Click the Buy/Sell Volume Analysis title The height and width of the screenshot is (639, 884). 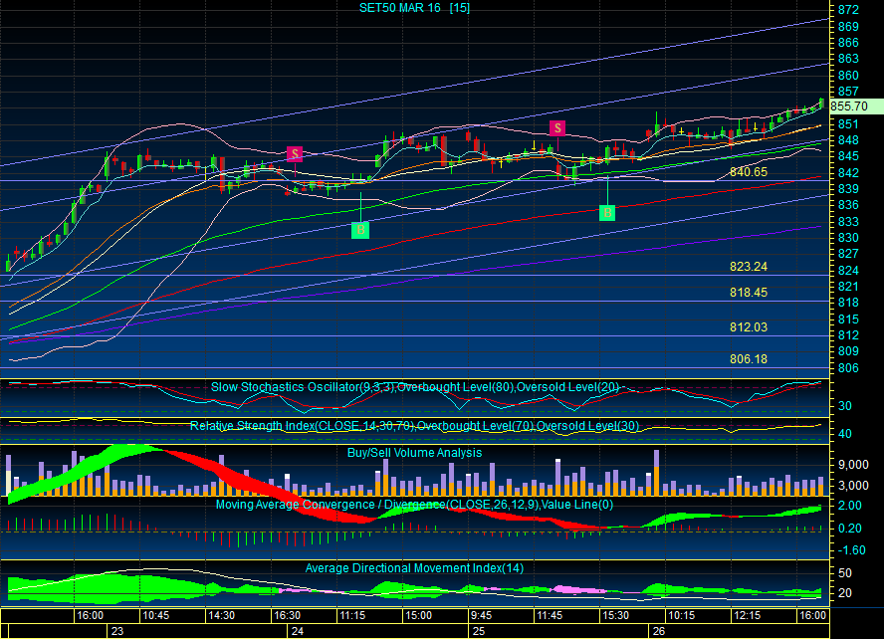click(414, 453)
